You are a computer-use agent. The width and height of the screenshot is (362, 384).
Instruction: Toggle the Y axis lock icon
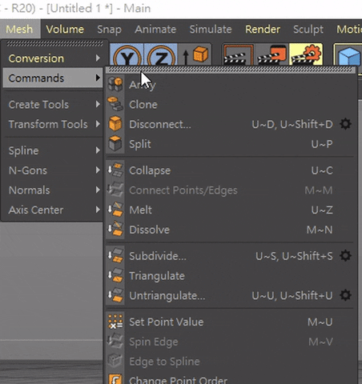pyautogui.click(x=127, y=55)
